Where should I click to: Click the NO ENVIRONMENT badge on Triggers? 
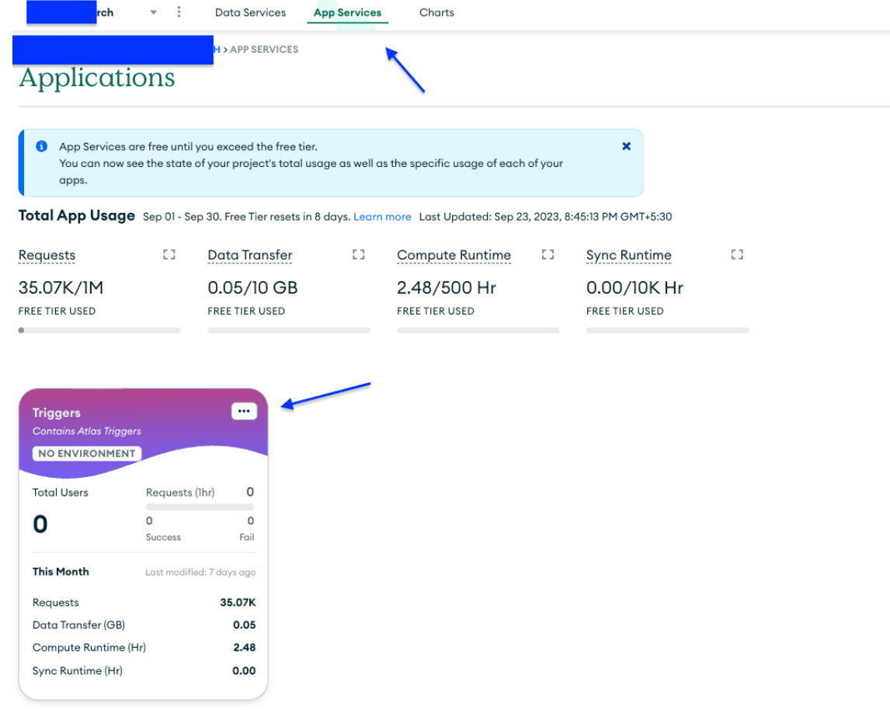87,454
